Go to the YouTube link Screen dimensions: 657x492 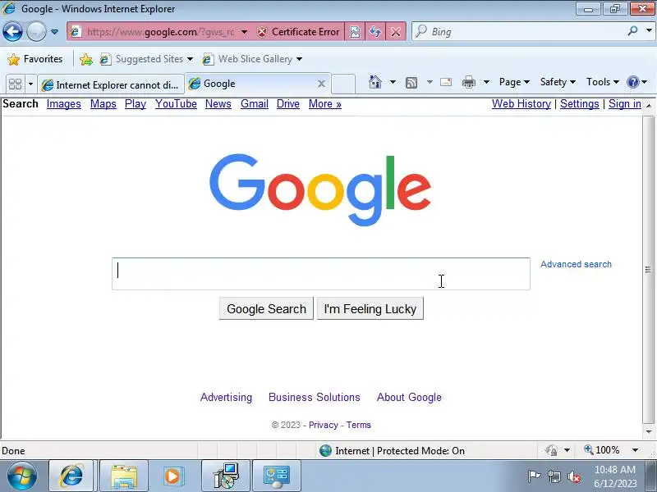pos(176,104)
